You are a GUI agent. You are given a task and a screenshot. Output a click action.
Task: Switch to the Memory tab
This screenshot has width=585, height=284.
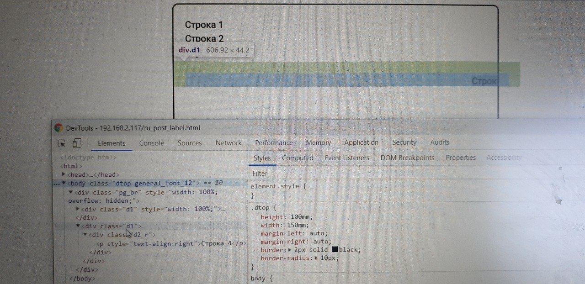(319, 143)
